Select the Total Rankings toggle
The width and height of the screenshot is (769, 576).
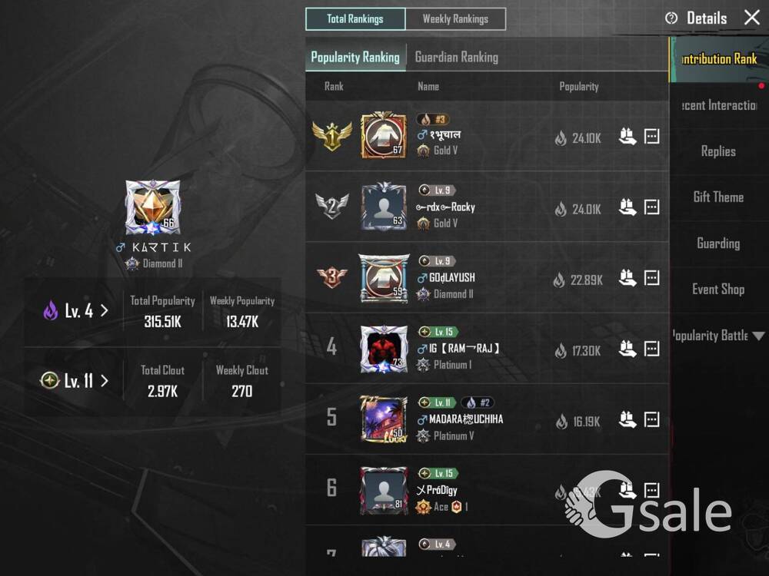pos(355,19)
